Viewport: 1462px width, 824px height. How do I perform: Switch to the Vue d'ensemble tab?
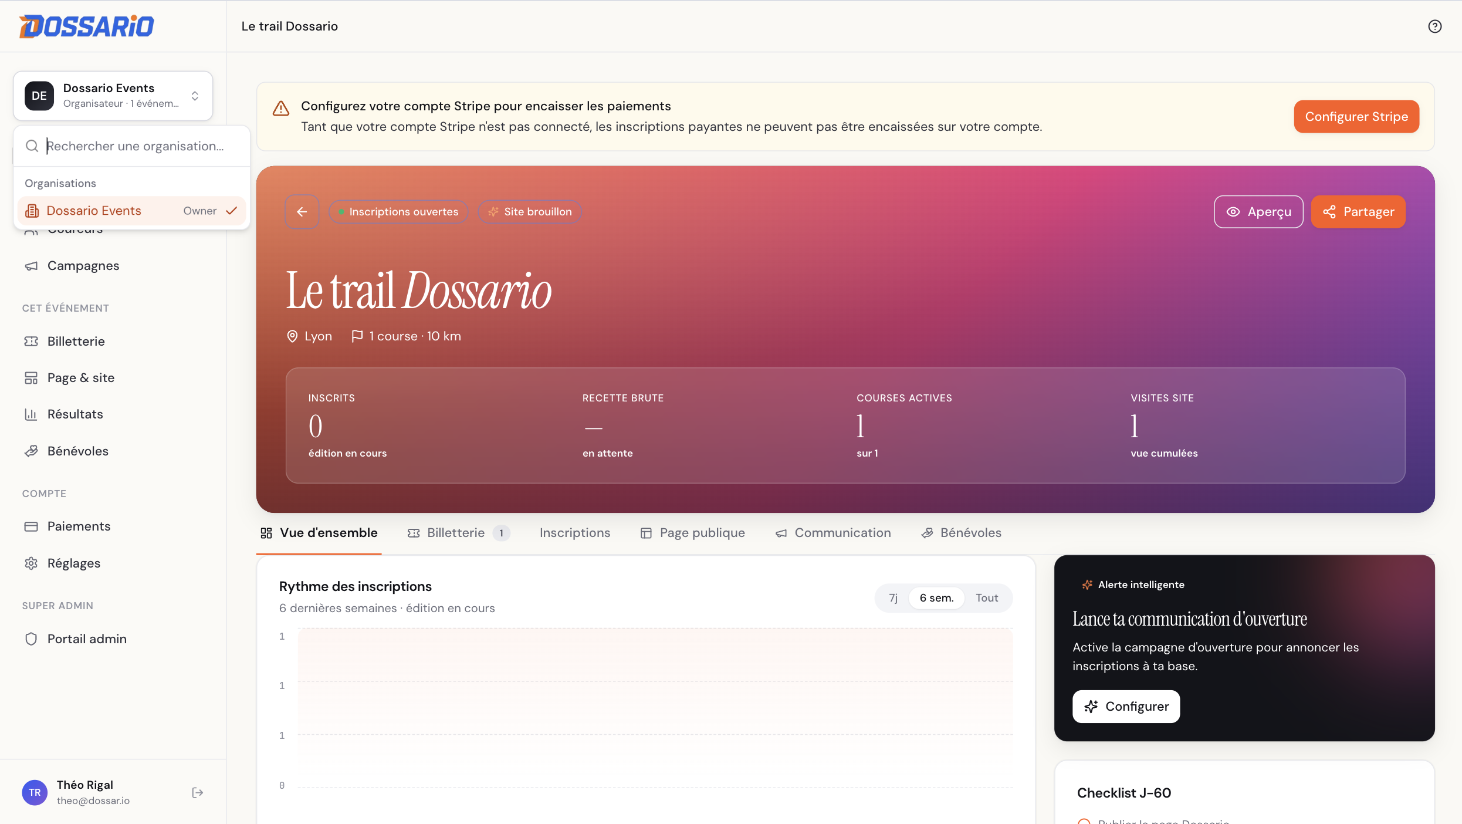click(x=319, y=533)
